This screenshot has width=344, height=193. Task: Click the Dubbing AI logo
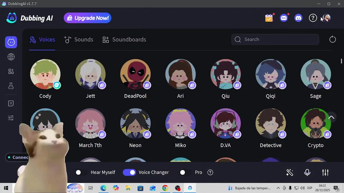coord(30,18)
